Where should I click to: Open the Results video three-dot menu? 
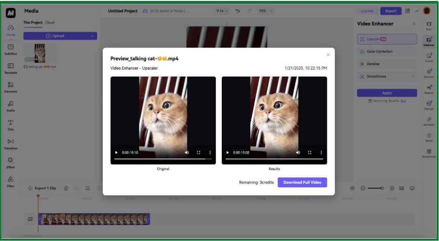tap(321, 152)
